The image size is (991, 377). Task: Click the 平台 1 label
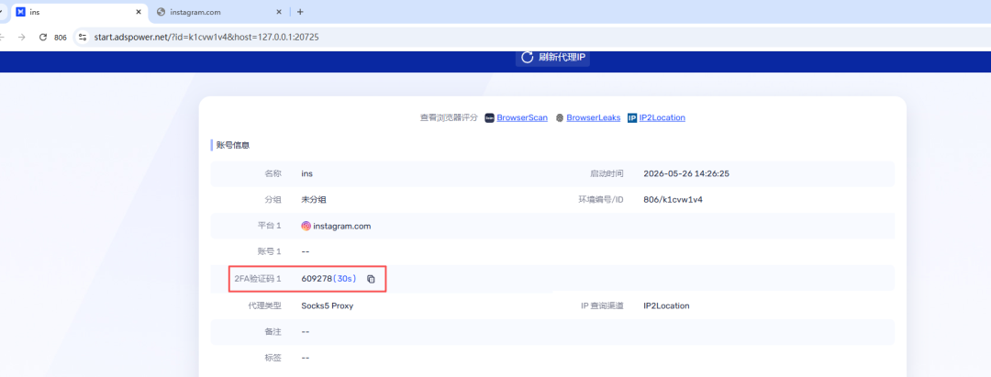click(x=269, y=226)
